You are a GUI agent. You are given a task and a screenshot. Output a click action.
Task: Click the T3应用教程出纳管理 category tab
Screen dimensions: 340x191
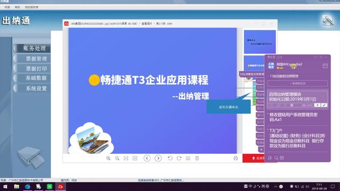pyautogui.click(x=252, y=74)
